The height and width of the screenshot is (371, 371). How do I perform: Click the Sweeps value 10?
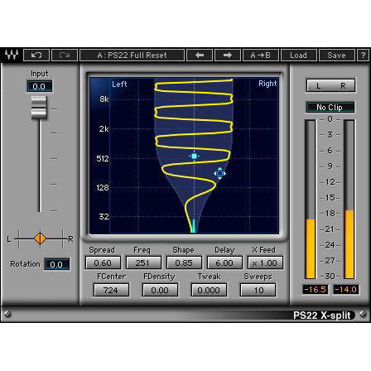[258, 290]
